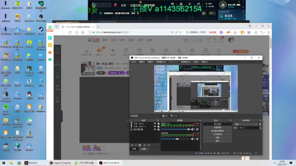Screen dimensions: 296x166
Task: Click the 开始录制 button in OBS controls
Action: click(x=218, y=127)
